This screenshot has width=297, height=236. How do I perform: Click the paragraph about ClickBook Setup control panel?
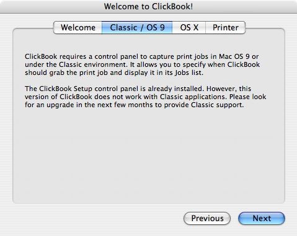pyautogui.click(x=145, y=97)
